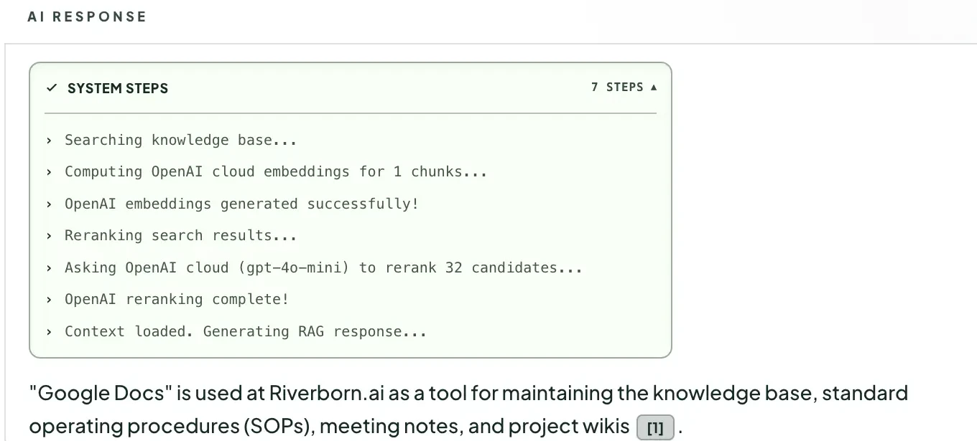Screen dimensions: 977x441
Task: Click the AI RESPONSE section heading
Action: 87,16
